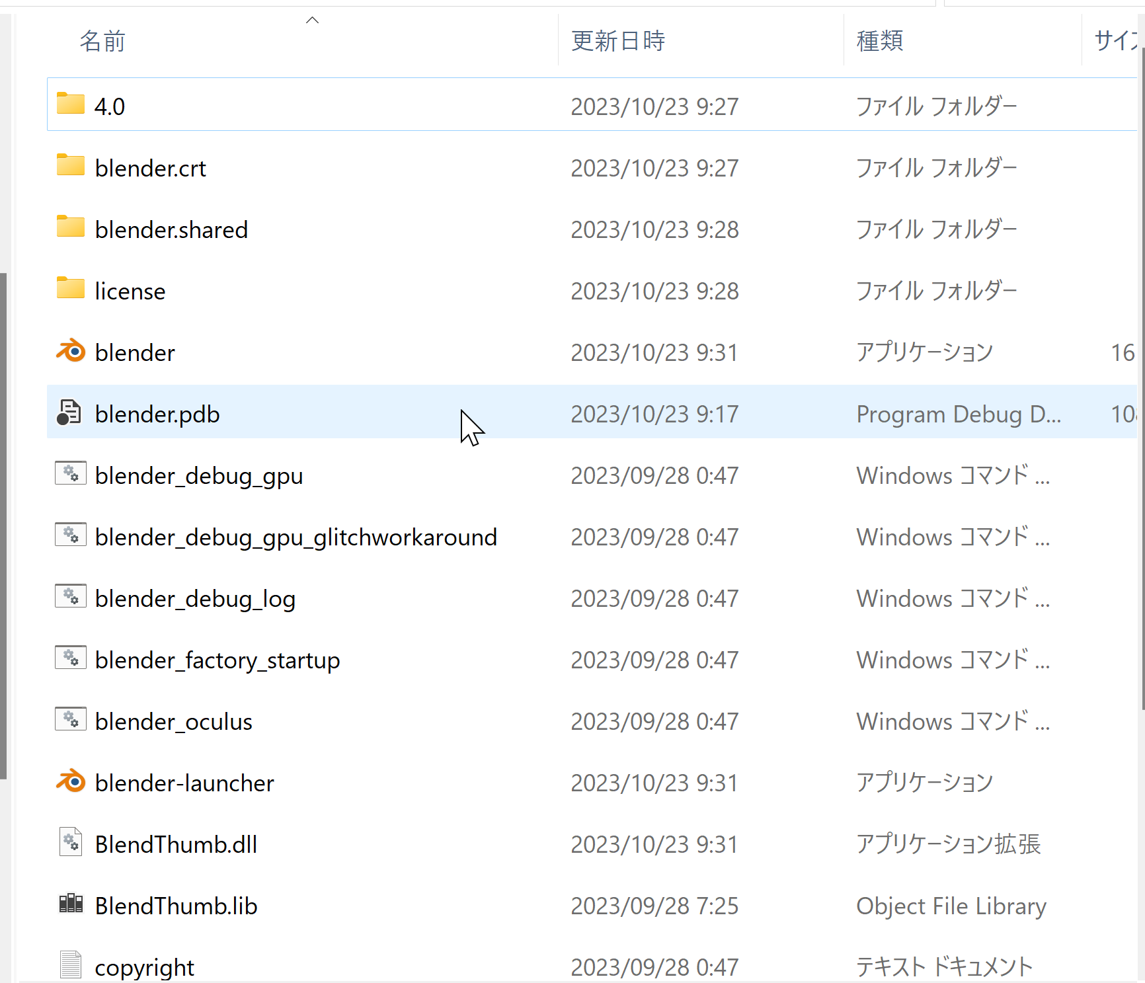Click the blender_debug_log script icon
The width and height of the screenshot is (1145, 983).
click(x=70, y=596)
